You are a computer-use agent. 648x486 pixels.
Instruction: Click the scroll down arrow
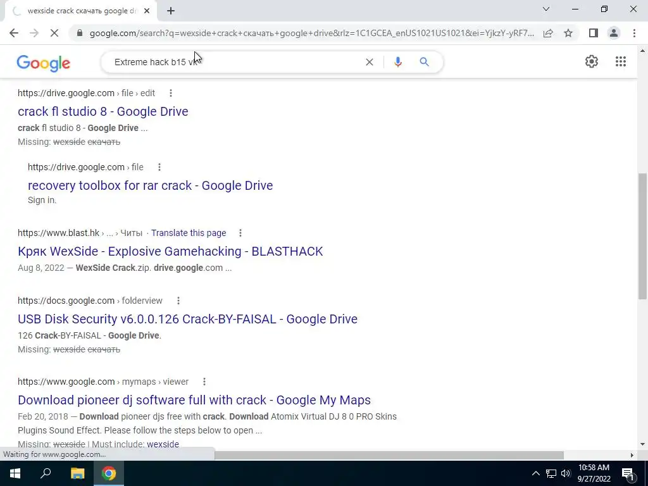pyautogui.click(x=642, y=445)
